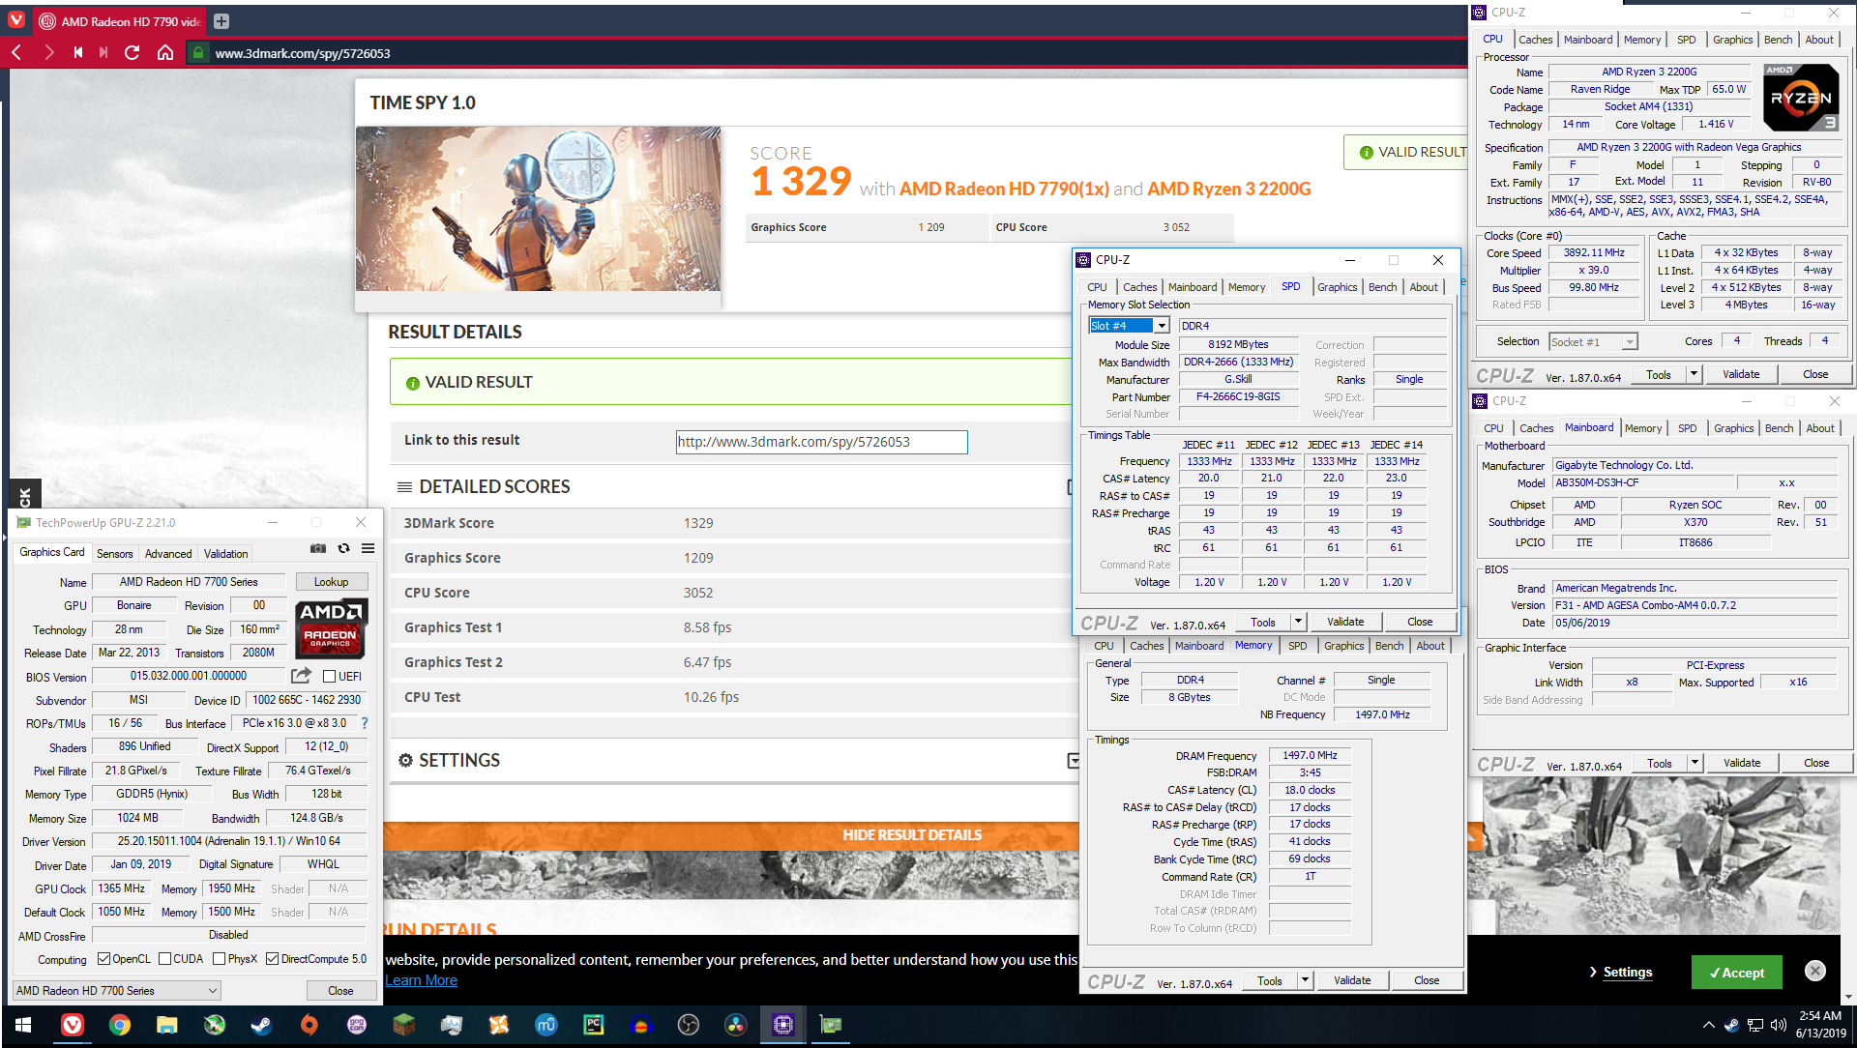Click the green padlock site info icon
The width and height of the screenshot is (1857, 1048).
197,53
